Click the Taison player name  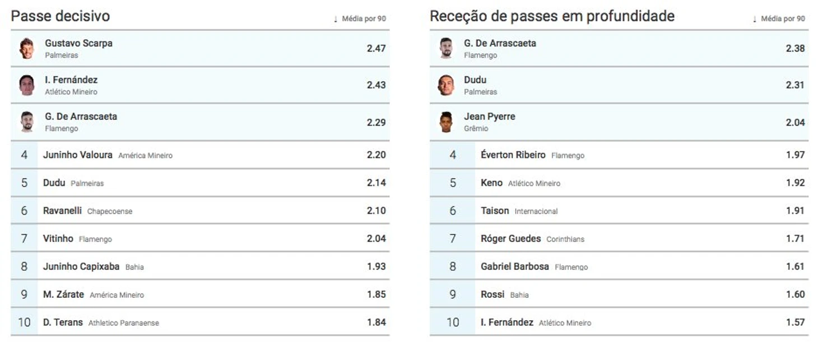(495, 210)
